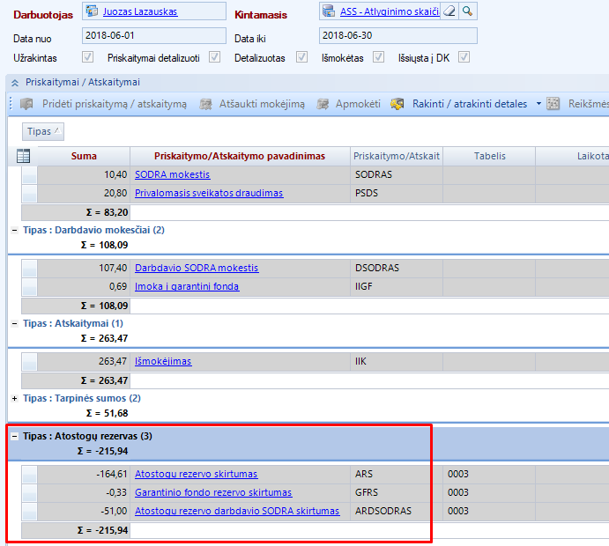Expand the Tarpinės sumos group

click(14, 398)
